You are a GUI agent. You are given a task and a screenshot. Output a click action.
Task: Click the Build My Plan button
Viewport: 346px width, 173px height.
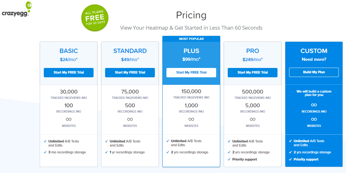point(314,72)
